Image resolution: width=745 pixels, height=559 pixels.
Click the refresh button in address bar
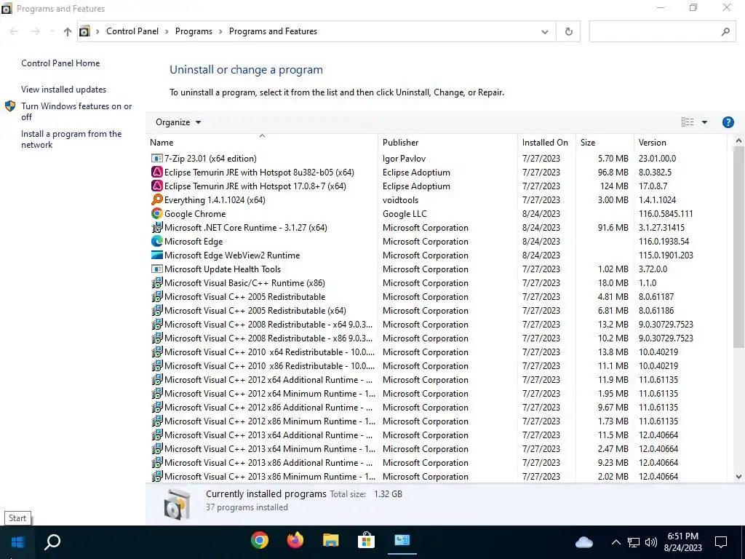click(x=568, y=31)
